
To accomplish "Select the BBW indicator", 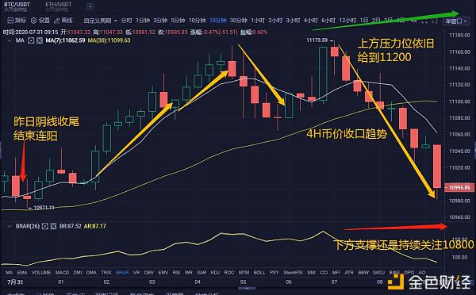I will [x=363, y=273].
